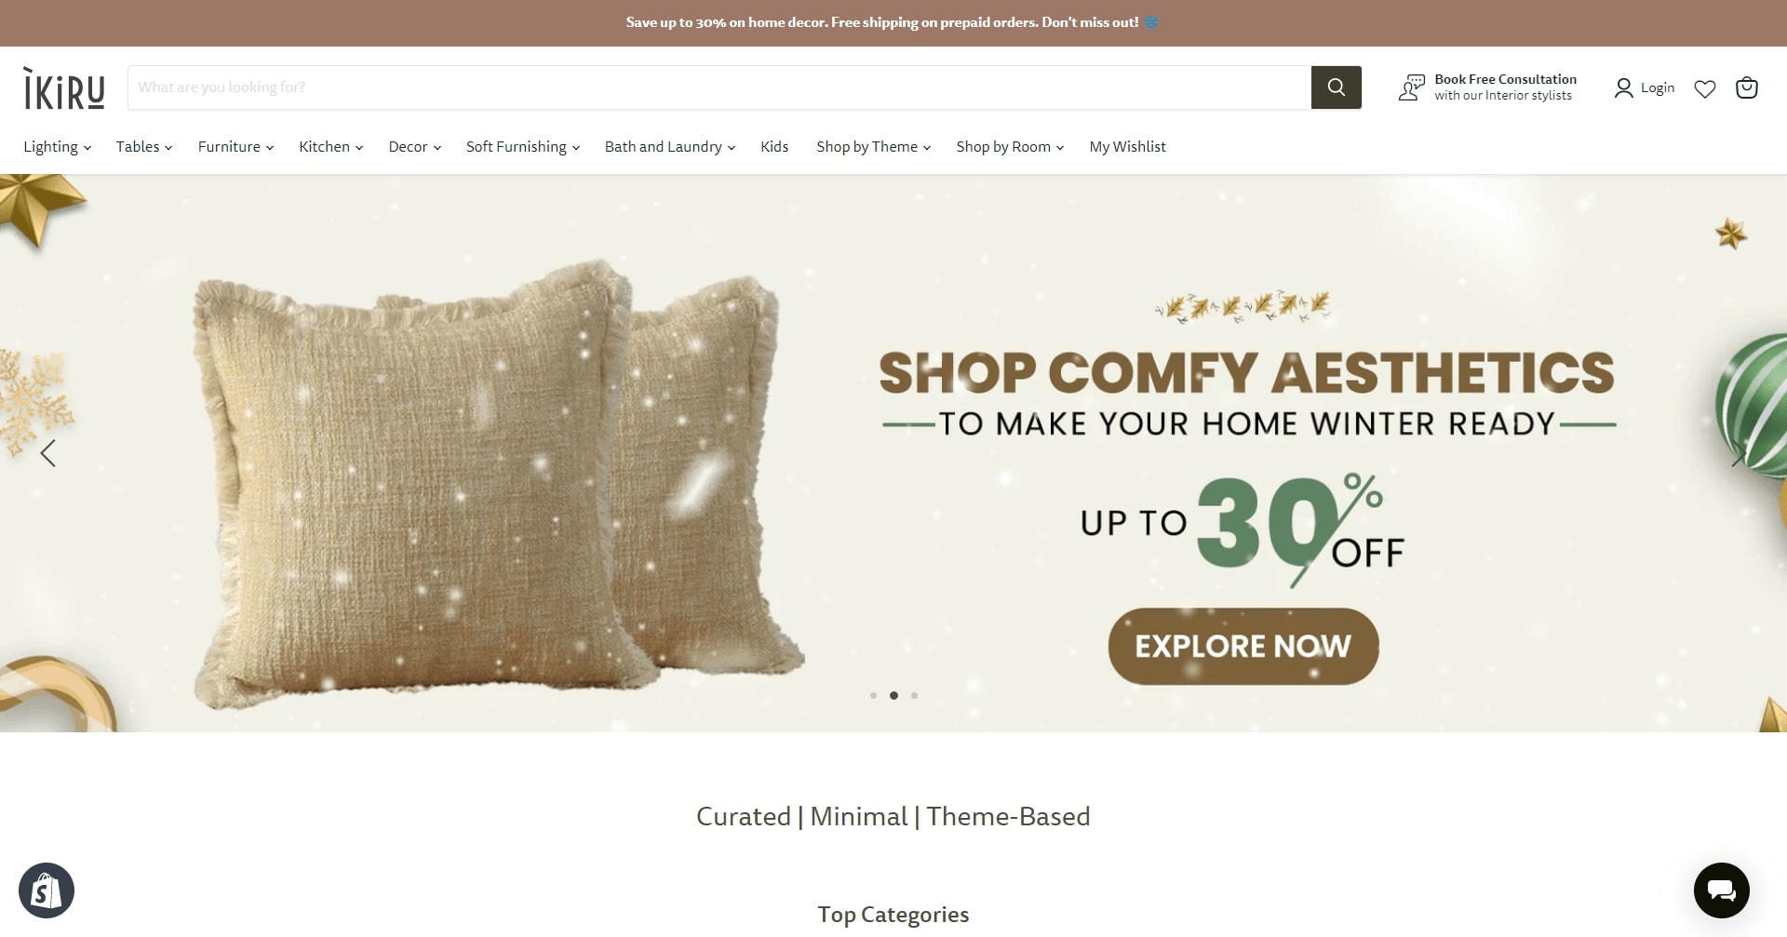Select the first carousel dot
This screenshot has height=937, width=1787.
point(873,695)
